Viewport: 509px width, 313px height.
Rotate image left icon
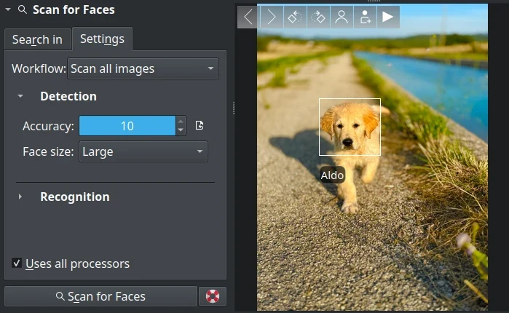[295, 17]
